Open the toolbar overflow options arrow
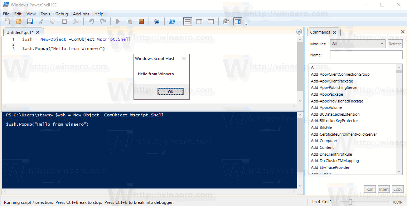Viewport: 407px width, 206px height. tap(246, 24)
